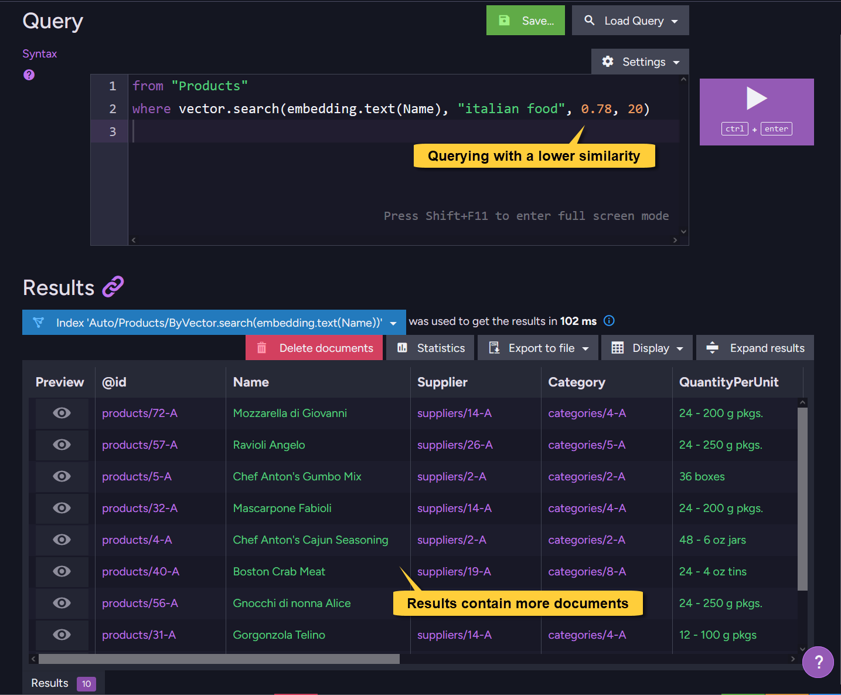Open supplier link suppliers/26-A
Screen dimensions: 841x695
click(x=455, y=445)
